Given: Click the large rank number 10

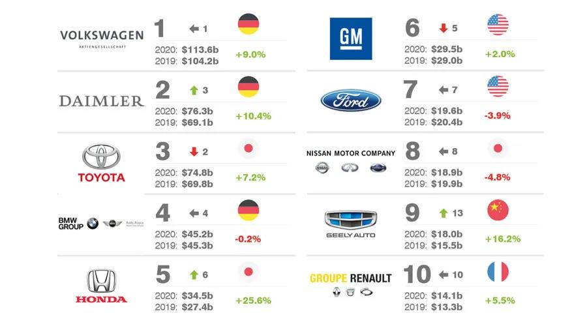Looking at the screenshot, I should click(x=417, y=275).
